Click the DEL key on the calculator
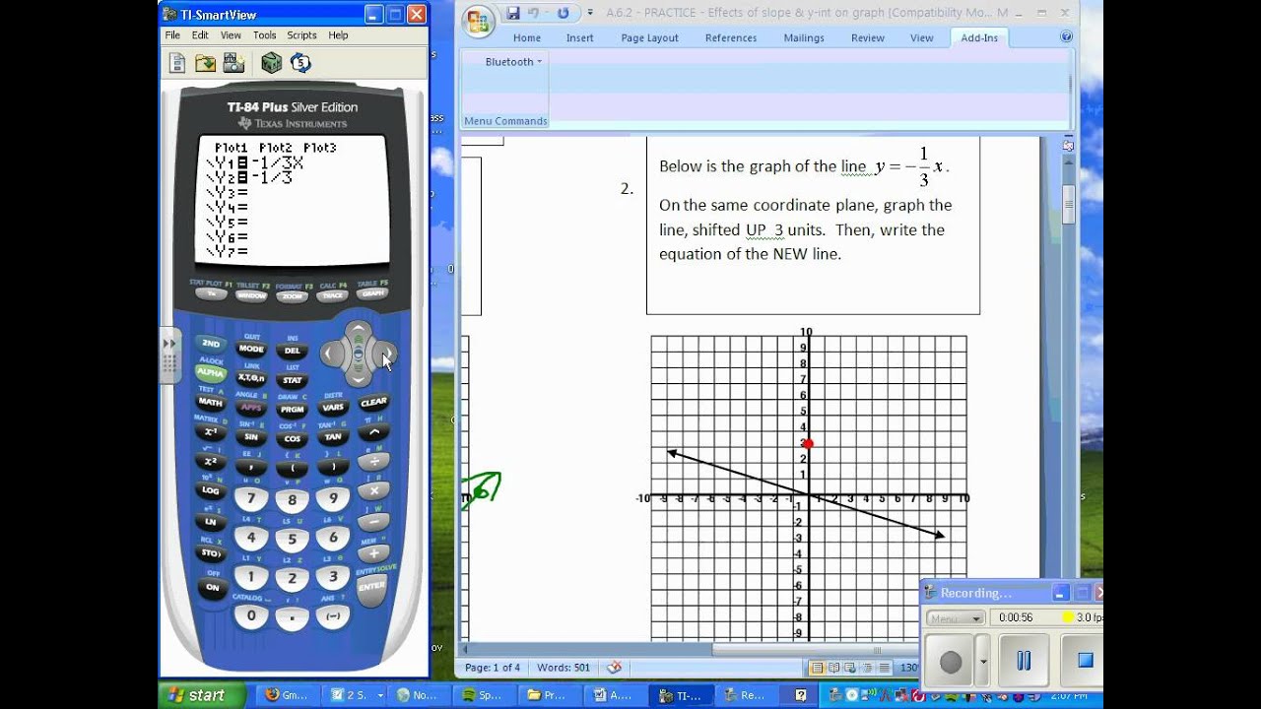Screen dimensions: 1261x709 pyautogui.click(x=293, y=351)
